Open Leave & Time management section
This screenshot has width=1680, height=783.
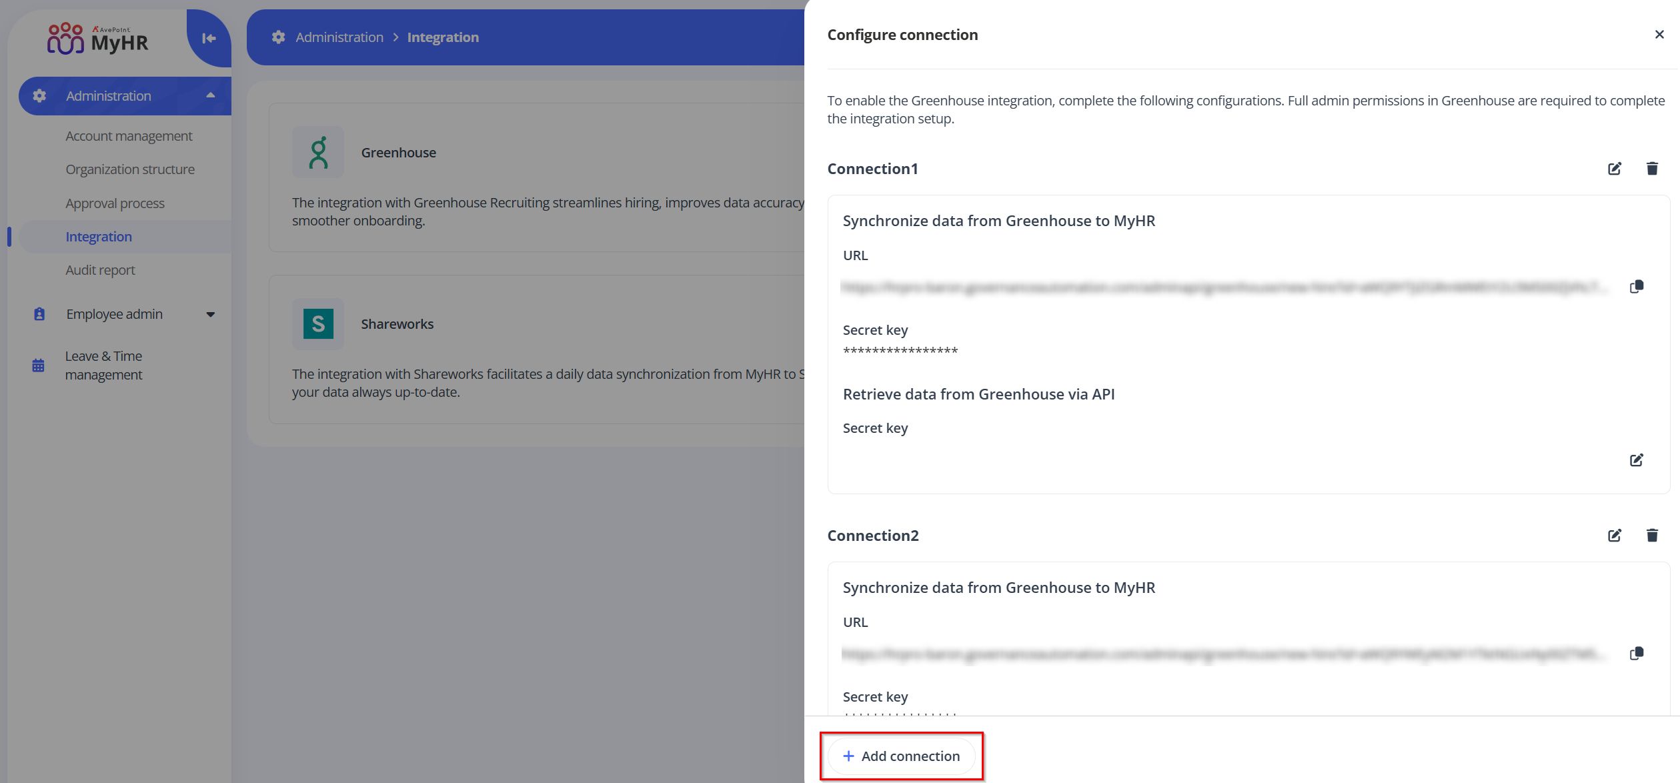pyautogui.click(x=103, y=365)
